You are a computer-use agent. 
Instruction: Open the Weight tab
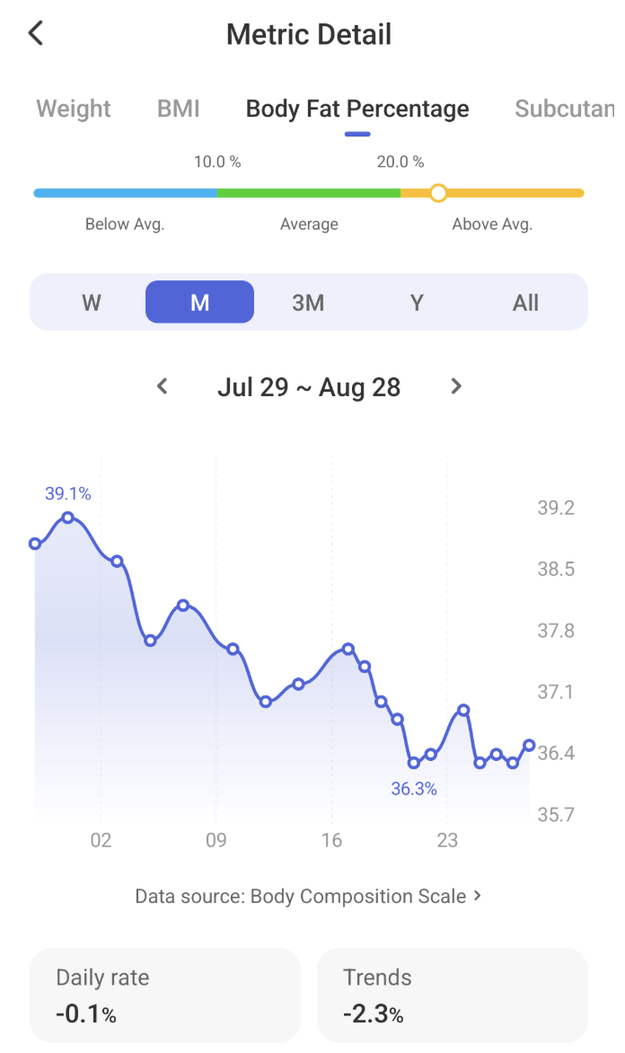[74, 108]
